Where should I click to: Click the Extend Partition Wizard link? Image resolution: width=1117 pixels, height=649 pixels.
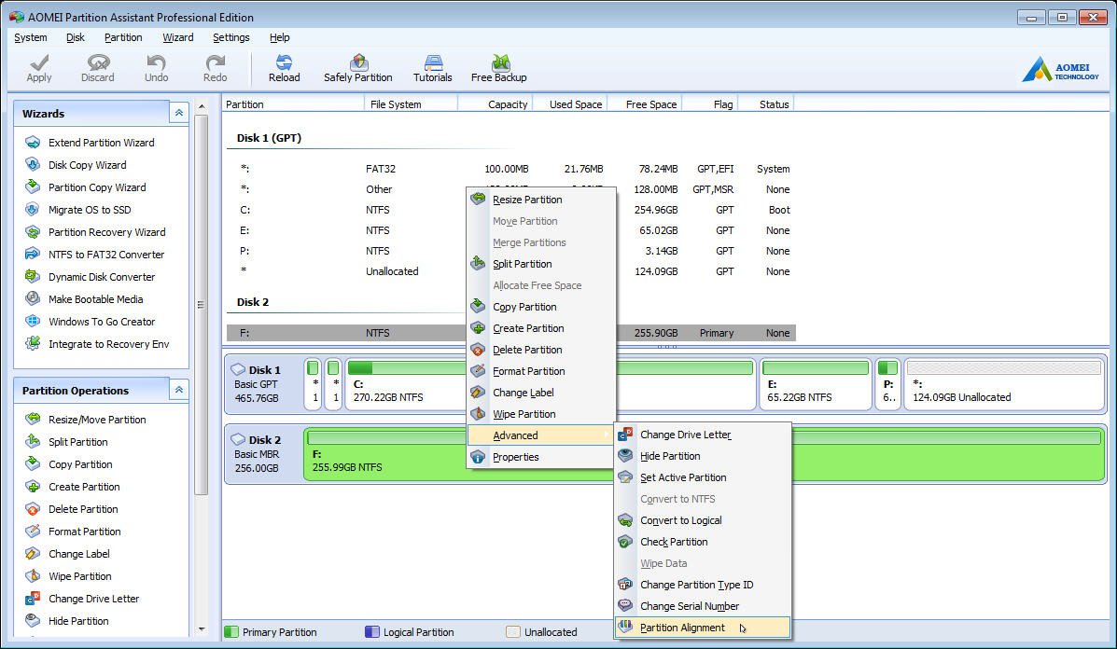(101, 143)
